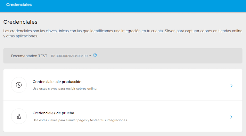Click the credentials explanation paragraph
The image size is (246, 136).
(122, 33)
